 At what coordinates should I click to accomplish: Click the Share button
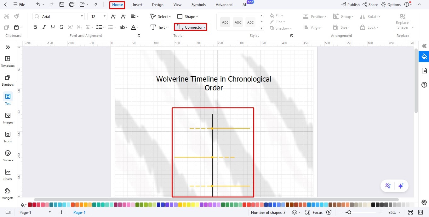[x=370, y=4]
